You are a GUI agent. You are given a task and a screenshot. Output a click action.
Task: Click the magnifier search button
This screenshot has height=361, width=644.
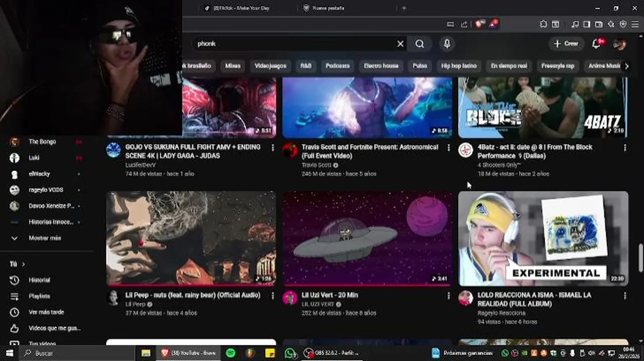point(420,44)
